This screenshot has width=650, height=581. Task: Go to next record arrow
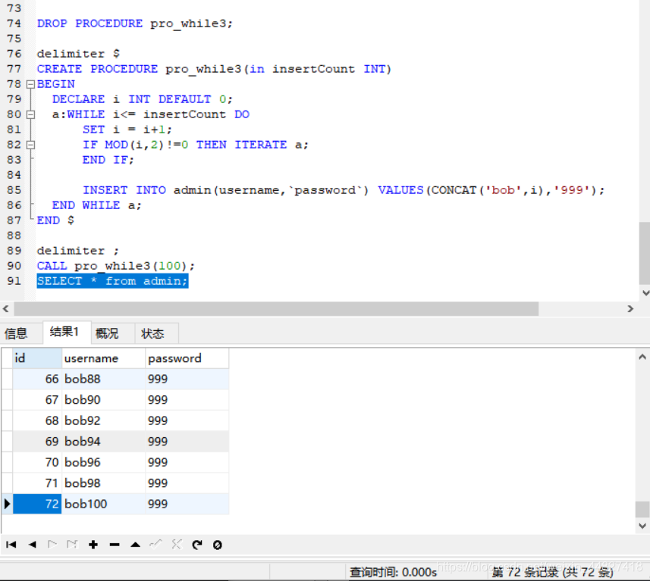[x=52, y=545]
